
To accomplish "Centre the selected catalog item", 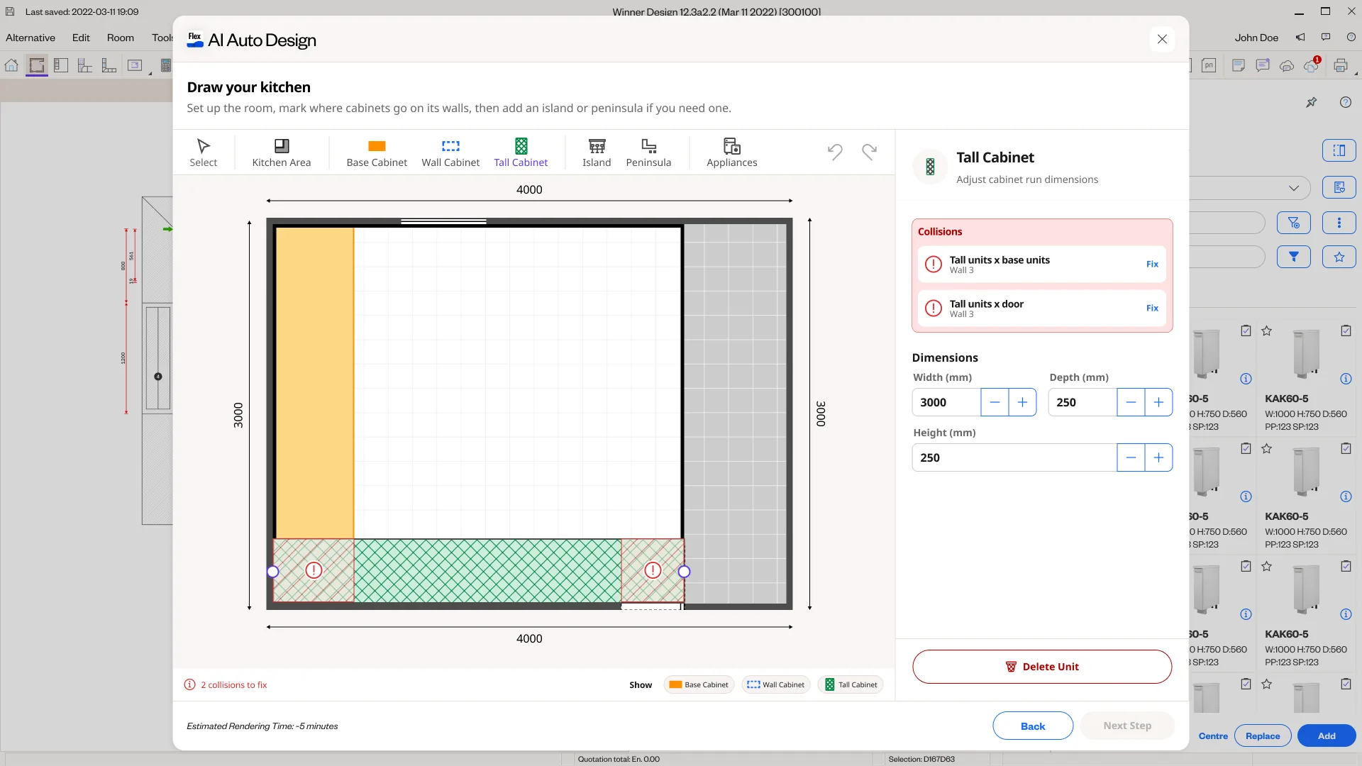I will pyautogui.click(x=1212, y=736).
